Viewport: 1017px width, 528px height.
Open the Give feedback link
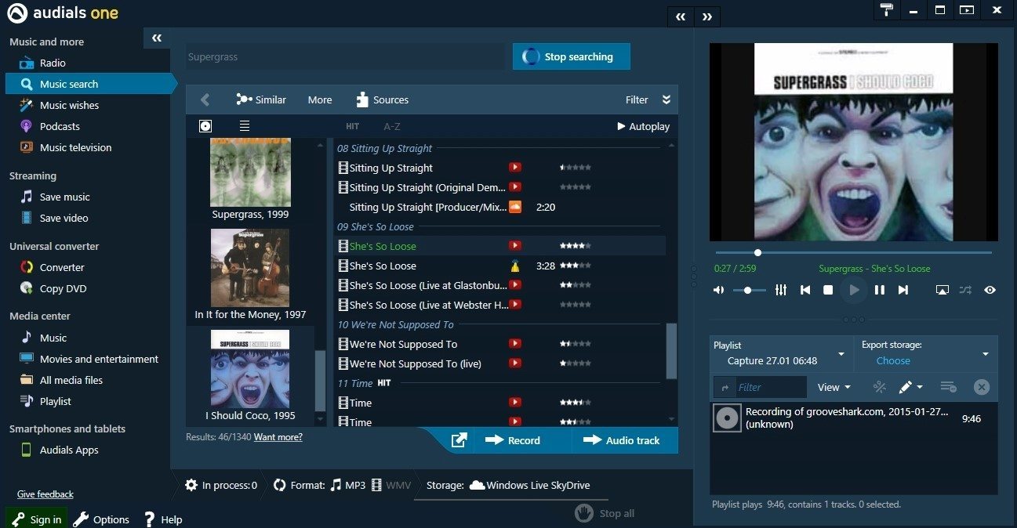45,494
